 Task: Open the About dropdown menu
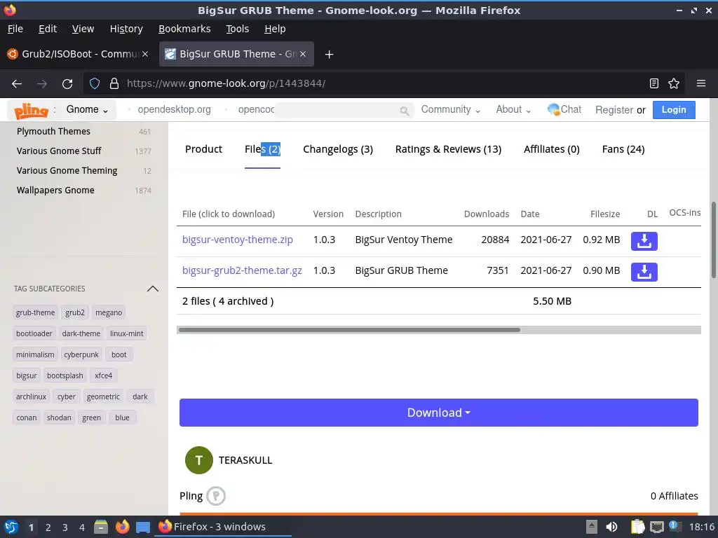(513, 110)
